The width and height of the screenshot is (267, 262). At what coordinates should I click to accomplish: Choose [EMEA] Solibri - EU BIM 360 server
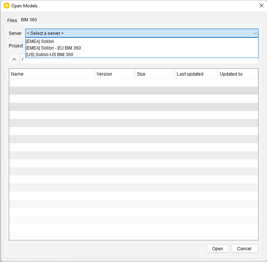142,48
